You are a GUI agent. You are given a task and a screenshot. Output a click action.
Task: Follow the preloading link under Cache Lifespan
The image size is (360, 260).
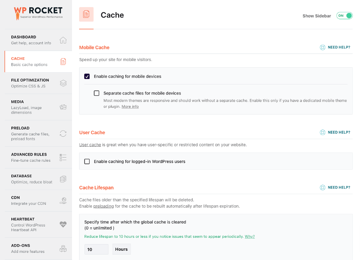coord(103,206)
